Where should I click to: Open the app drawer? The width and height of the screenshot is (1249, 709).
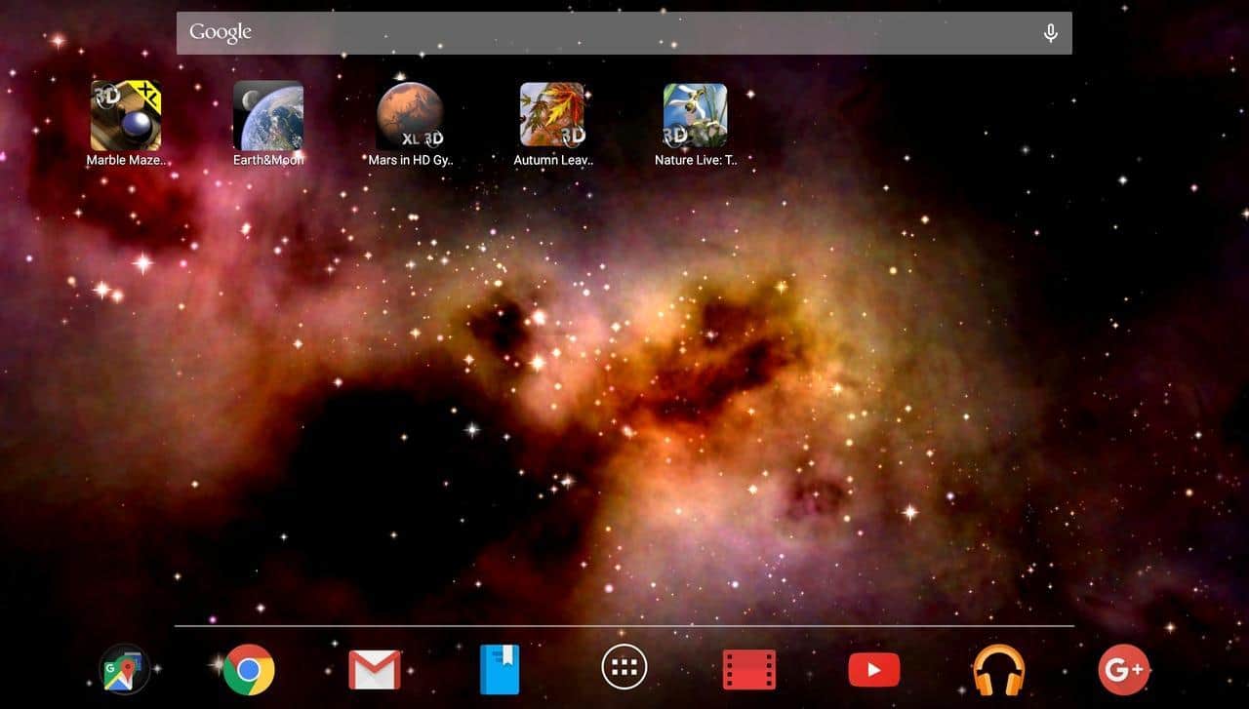(x=624, y=669)
